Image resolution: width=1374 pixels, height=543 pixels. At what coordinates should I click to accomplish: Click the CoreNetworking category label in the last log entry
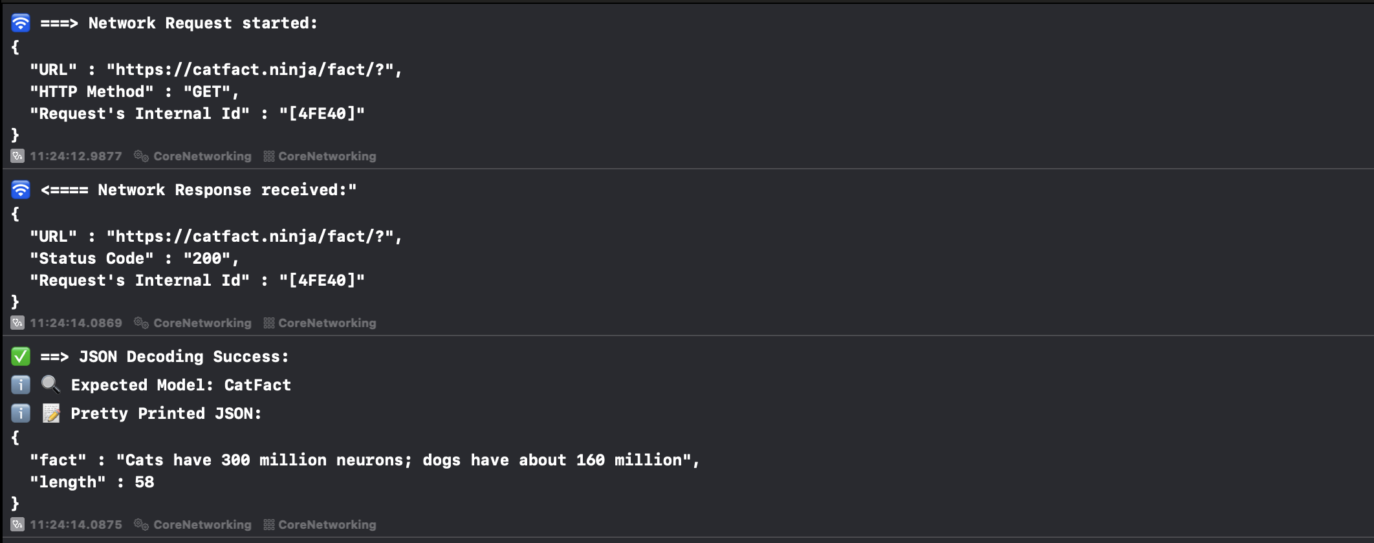pyautogui.click(x=327, y=524)
